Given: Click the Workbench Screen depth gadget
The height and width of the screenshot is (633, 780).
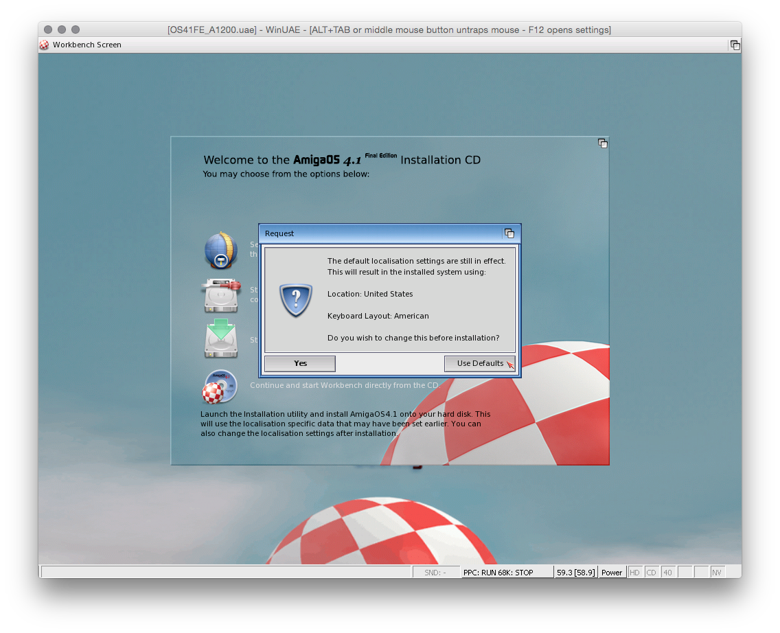Looking at the screenshot, I should point(735,45).
